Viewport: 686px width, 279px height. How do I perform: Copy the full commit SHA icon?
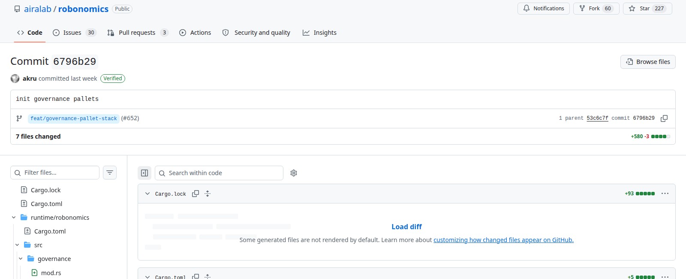pyautogui.click(x=664, y=118)
